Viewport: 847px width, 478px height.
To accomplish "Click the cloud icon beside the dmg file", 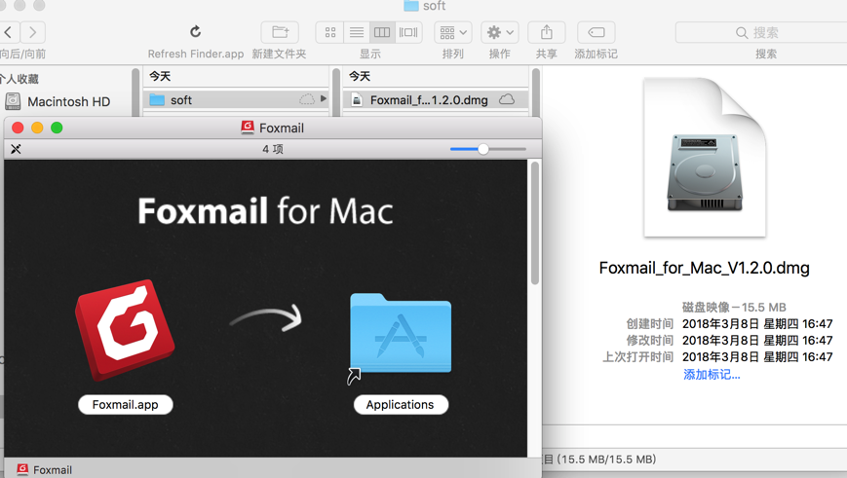I will coord(507,99).
